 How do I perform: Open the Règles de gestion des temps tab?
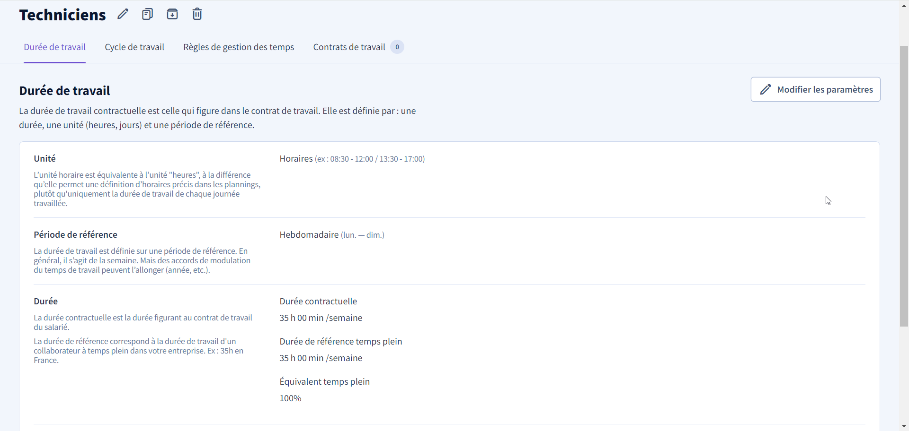pos(239,47)
